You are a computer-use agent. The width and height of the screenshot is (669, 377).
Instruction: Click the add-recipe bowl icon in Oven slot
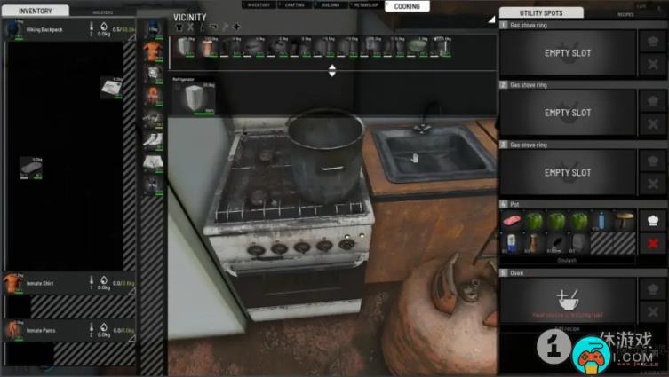tap(568, 299)
